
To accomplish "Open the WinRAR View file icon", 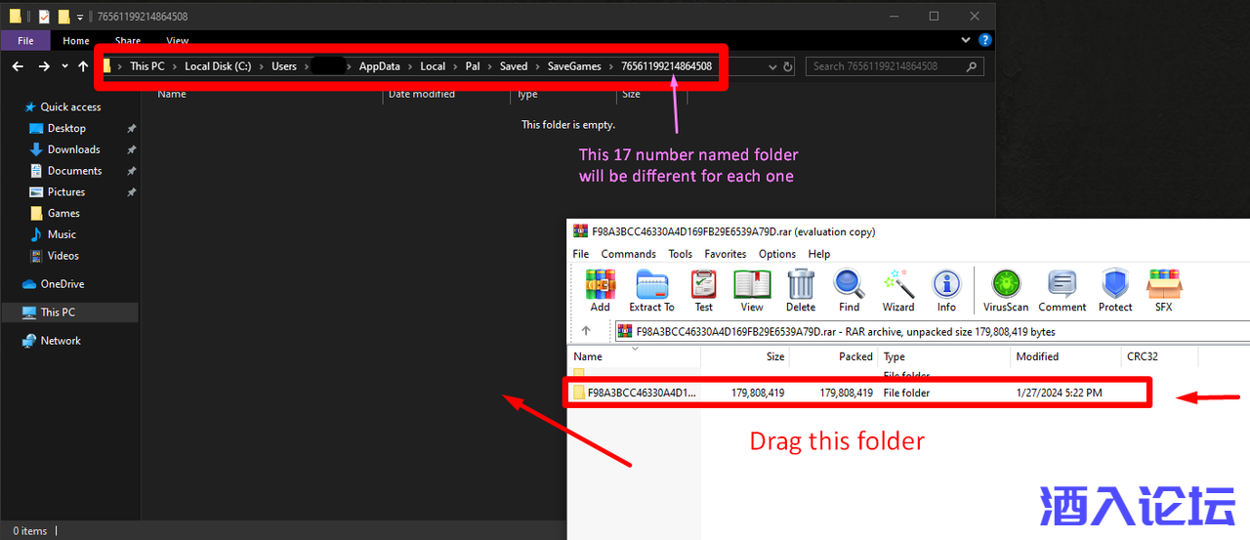I will tap(752, 290).
